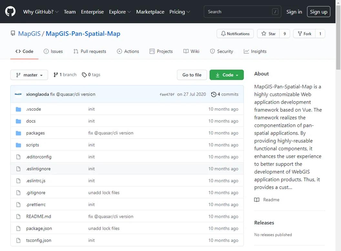Fork this repository
This screenshot has width=341, height=251.
(x=305, y=34)
